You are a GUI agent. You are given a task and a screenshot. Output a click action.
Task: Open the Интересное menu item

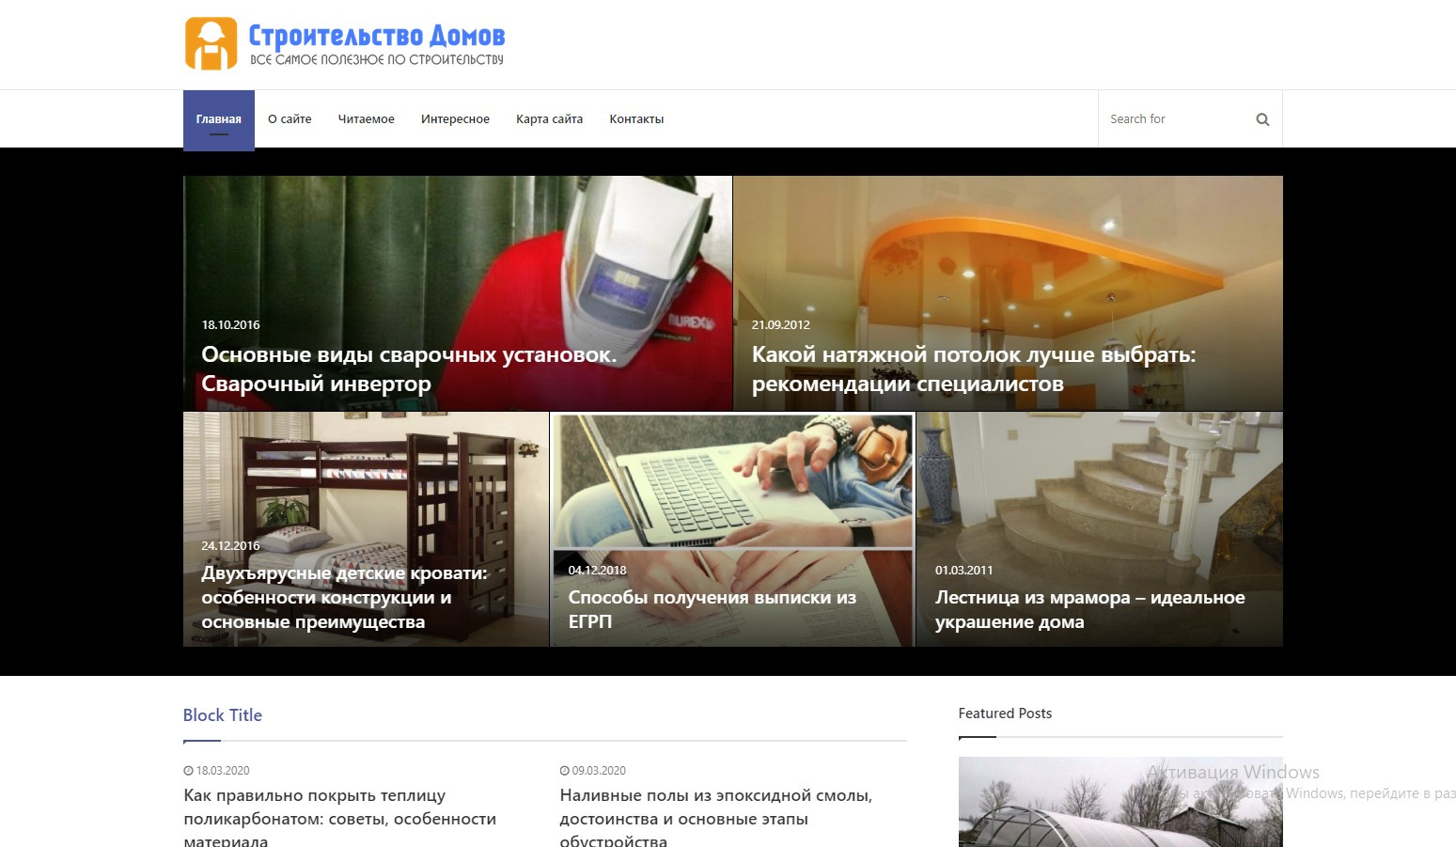click(455, 119)
